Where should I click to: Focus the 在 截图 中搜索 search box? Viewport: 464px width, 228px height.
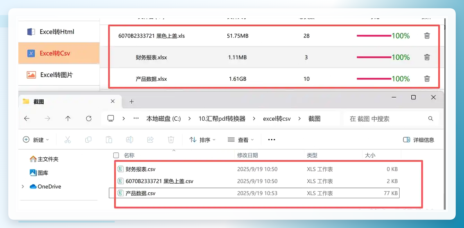[x=391, y=119]
